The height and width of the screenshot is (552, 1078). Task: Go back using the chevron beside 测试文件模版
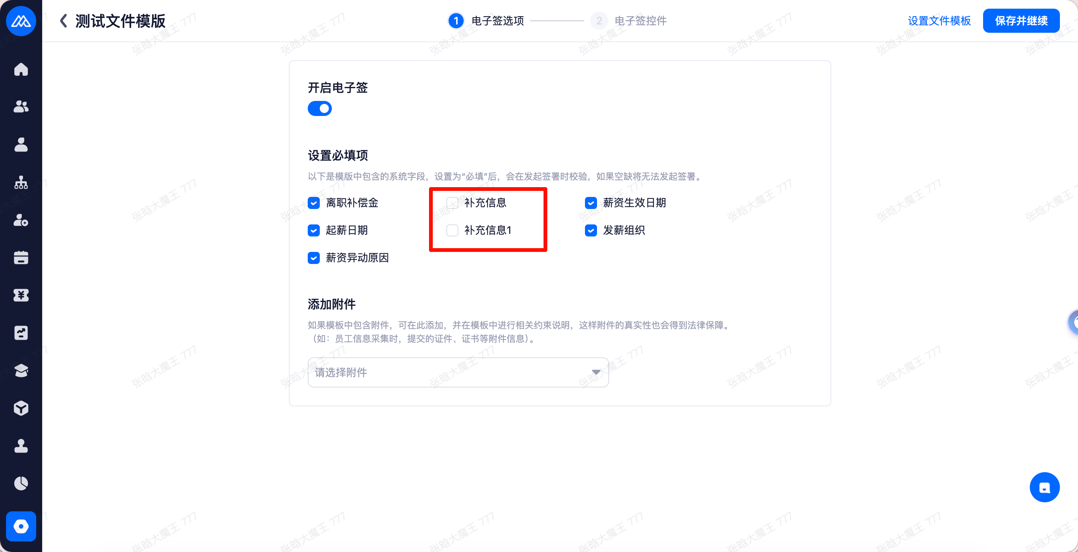click(64, 20)
